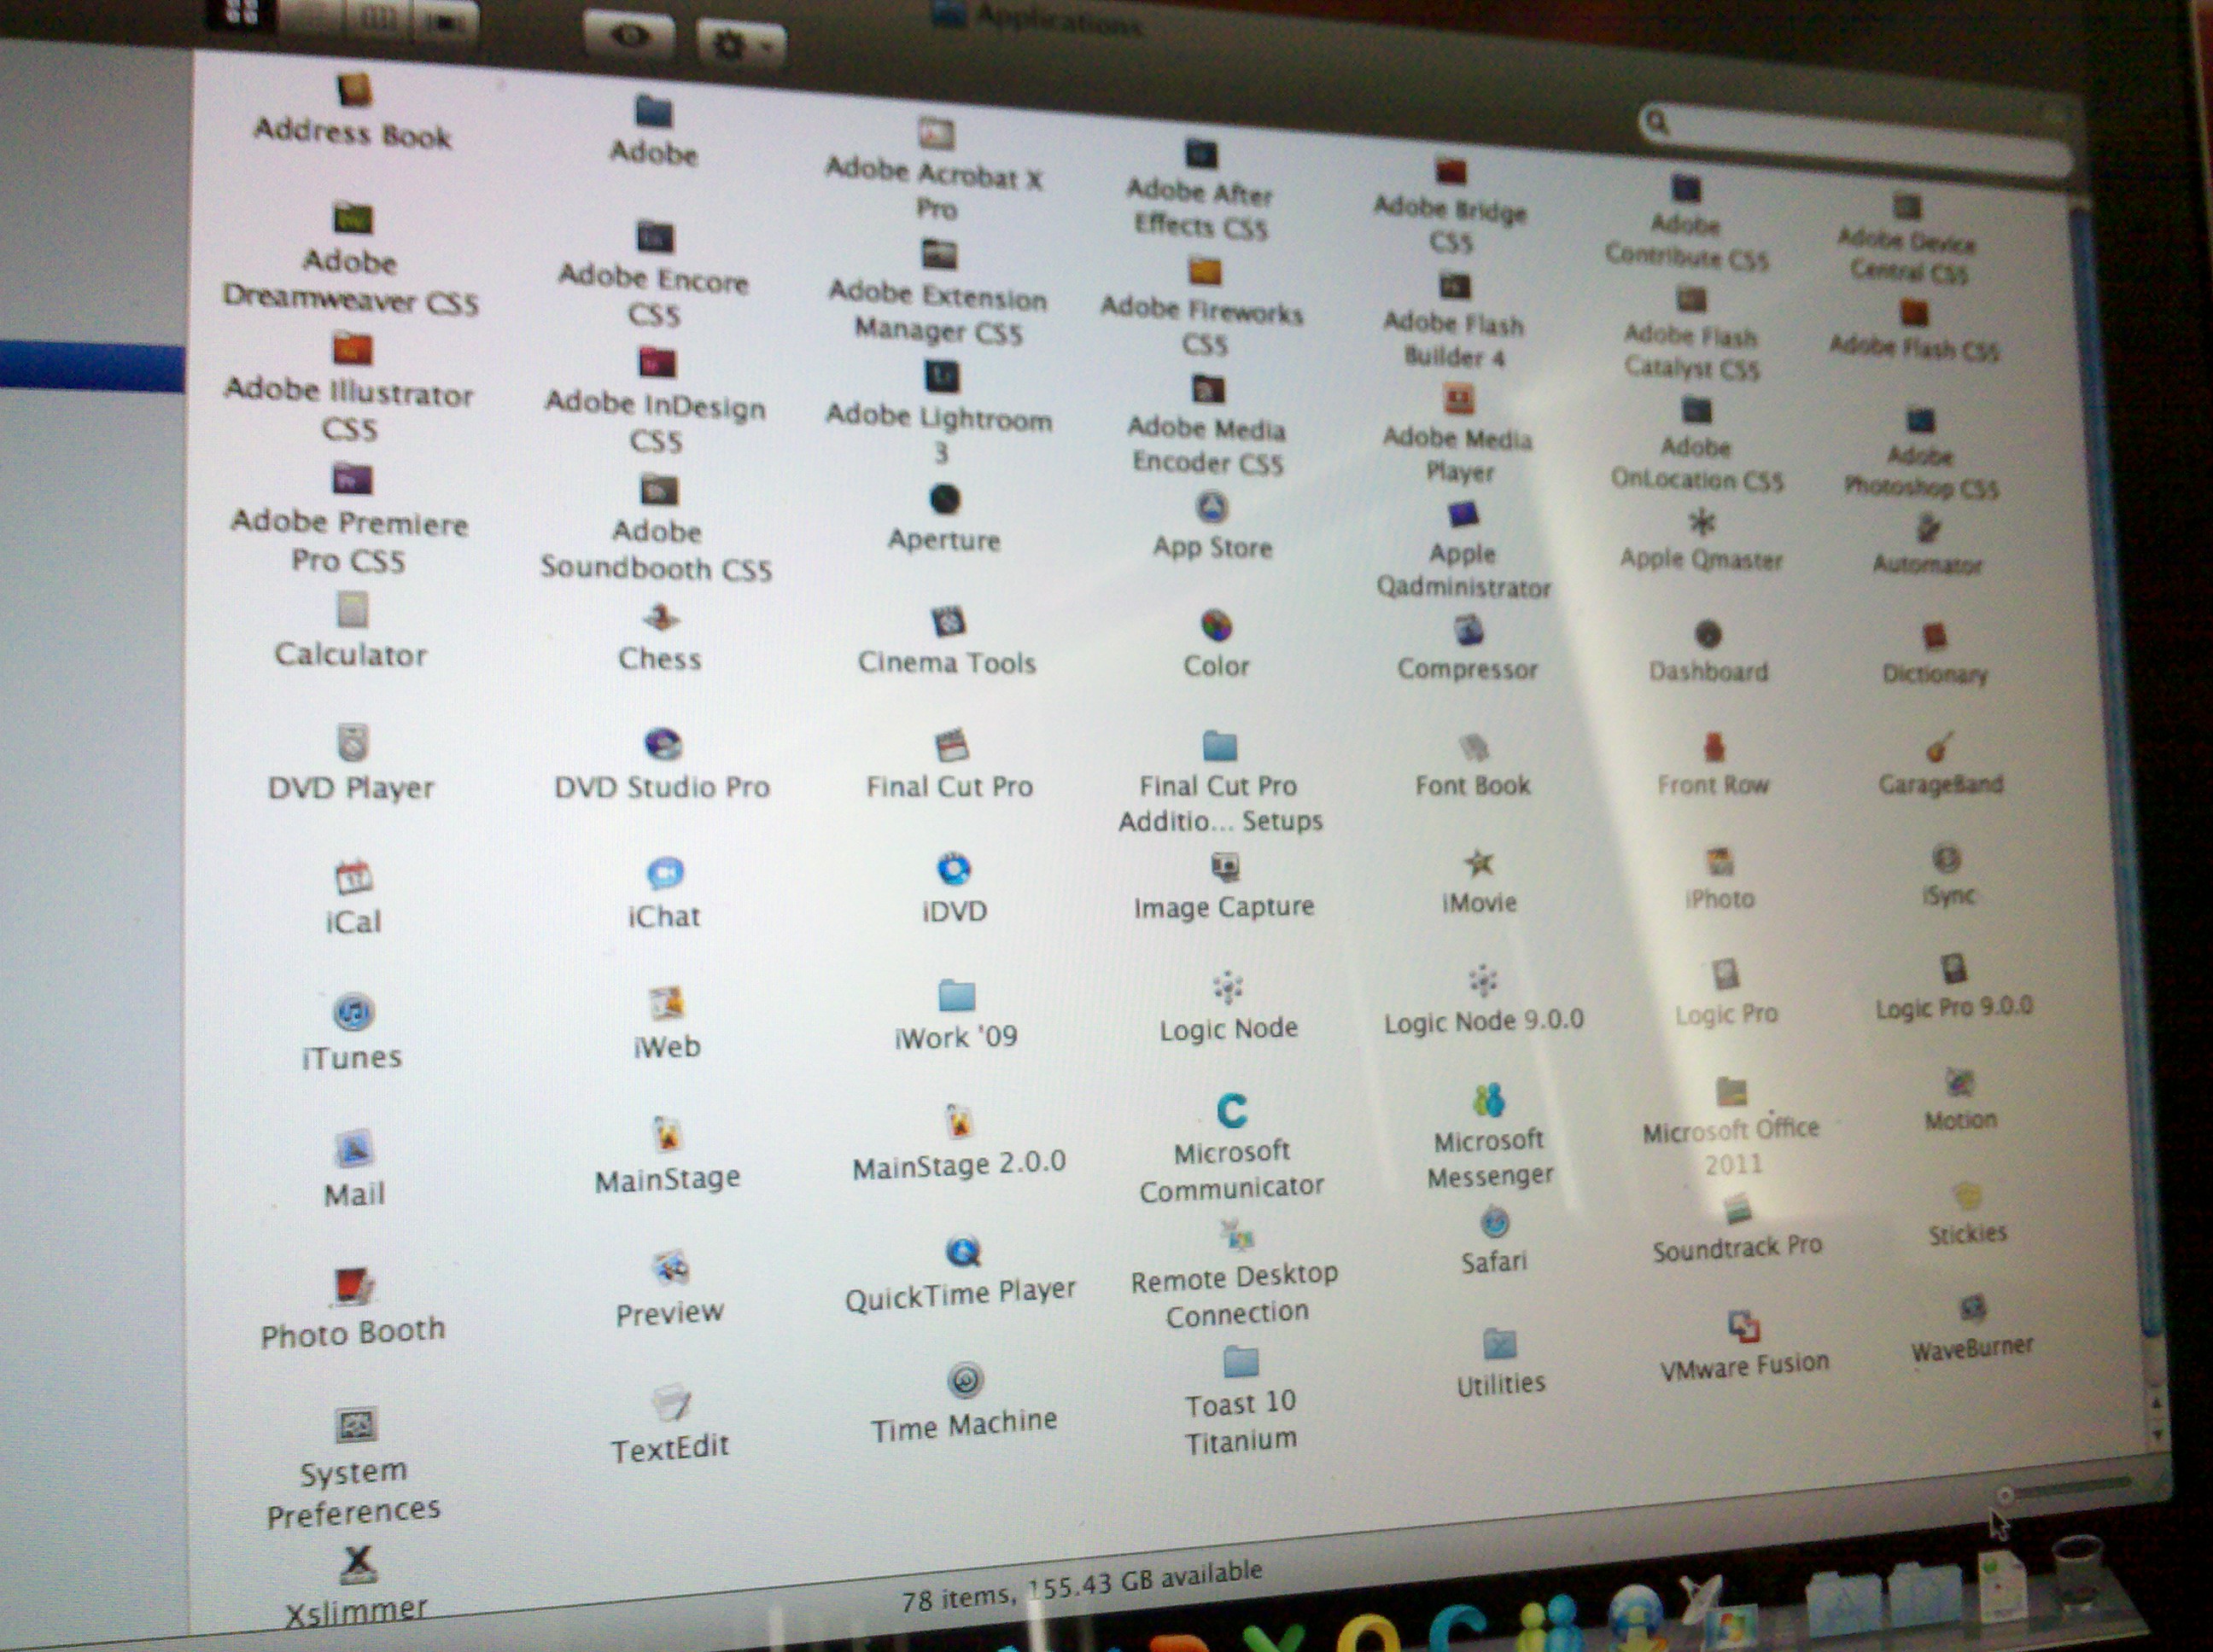Open Adobe Photoshop CS5
Screen dimensions: 2213x1652
coord(1920,420)
